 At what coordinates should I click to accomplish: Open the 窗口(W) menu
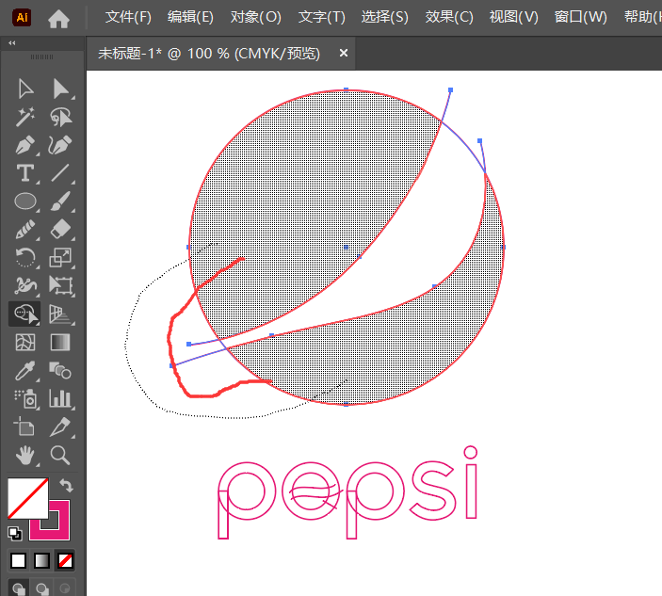[580, 17]
